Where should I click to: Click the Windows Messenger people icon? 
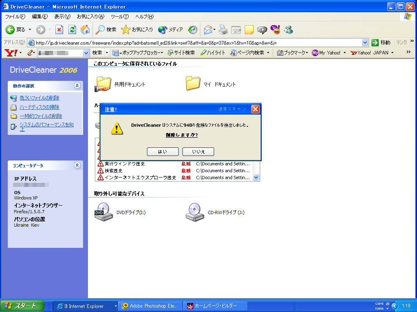288,29
